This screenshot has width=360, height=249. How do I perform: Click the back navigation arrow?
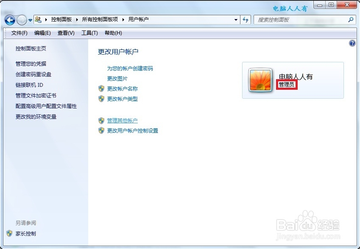coord(9,20)
